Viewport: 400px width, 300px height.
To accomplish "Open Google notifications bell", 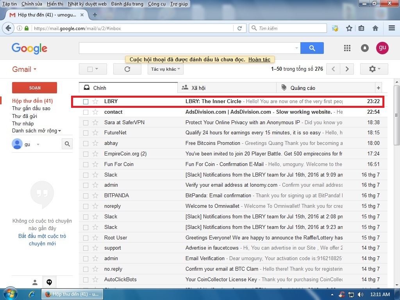I will tap(365, 48).
